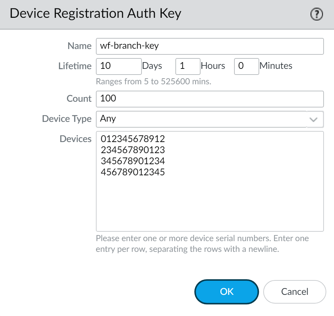Click the serial number 456789012345 line
The height and width of the screenshot is (316, 334).
pos(133,172)
